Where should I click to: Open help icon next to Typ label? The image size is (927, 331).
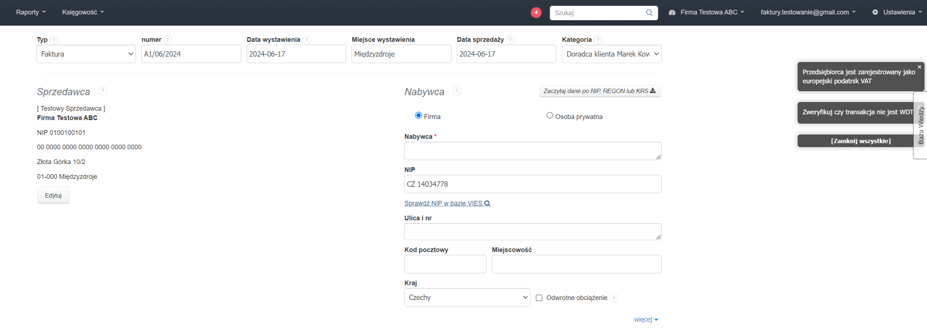click(x=54, y=40)
